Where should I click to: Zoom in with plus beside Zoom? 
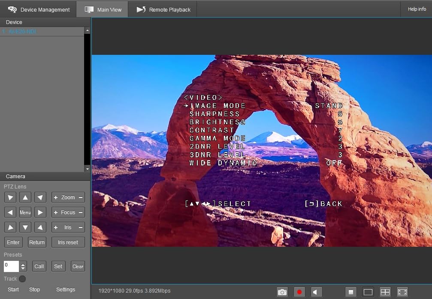[56, 197]
